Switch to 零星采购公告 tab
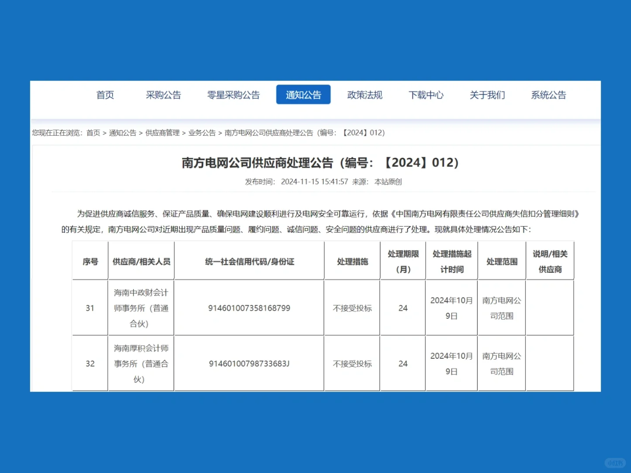 pos(234,95)
